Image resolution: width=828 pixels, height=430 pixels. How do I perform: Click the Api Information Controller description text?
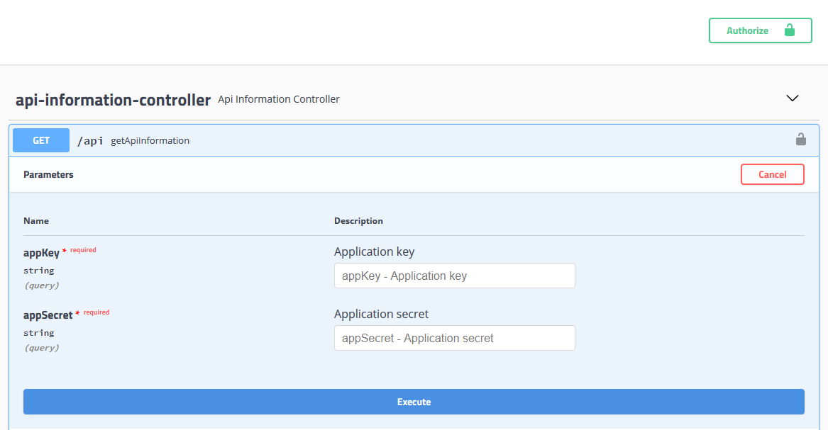pyautogui.click(x=278, y=99)
